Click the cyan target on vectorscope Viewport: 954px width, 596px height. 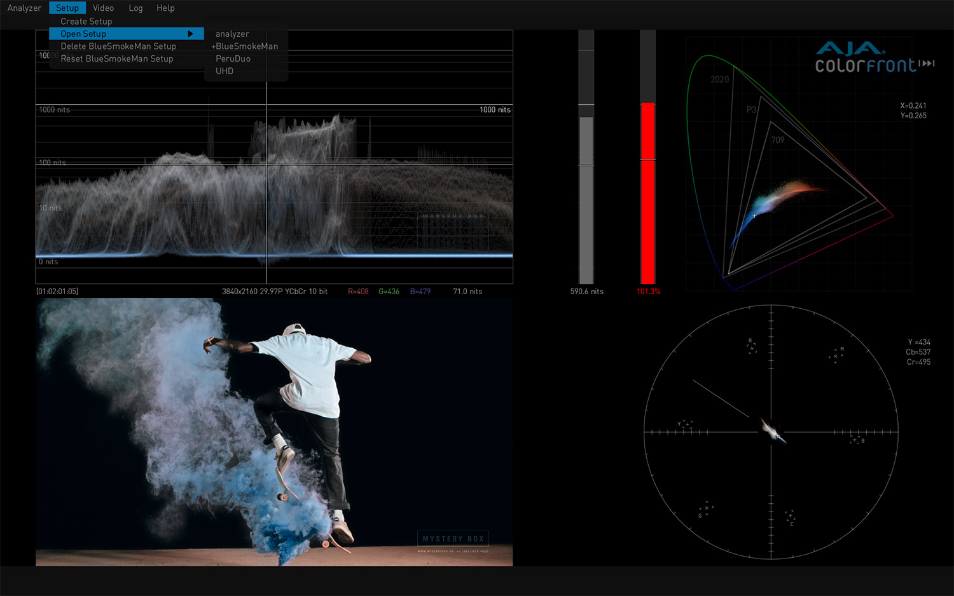[x=790, y=517]
